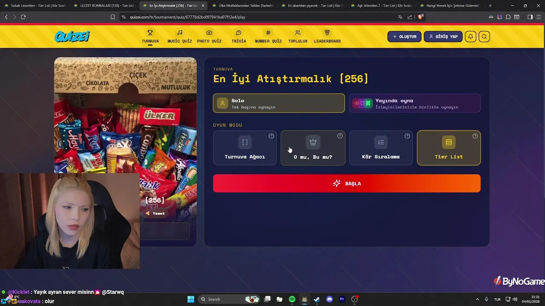Image resolution: width=545 pixels, height=306 pixels.
Task: Reload the current page
Action: 23,17
